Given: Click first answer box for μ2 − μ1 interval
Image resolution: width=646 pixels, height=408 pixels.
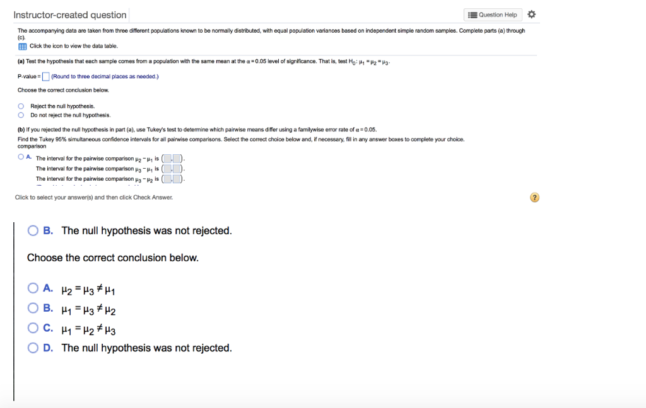Looking at the screenshot, I should (167, 158).
